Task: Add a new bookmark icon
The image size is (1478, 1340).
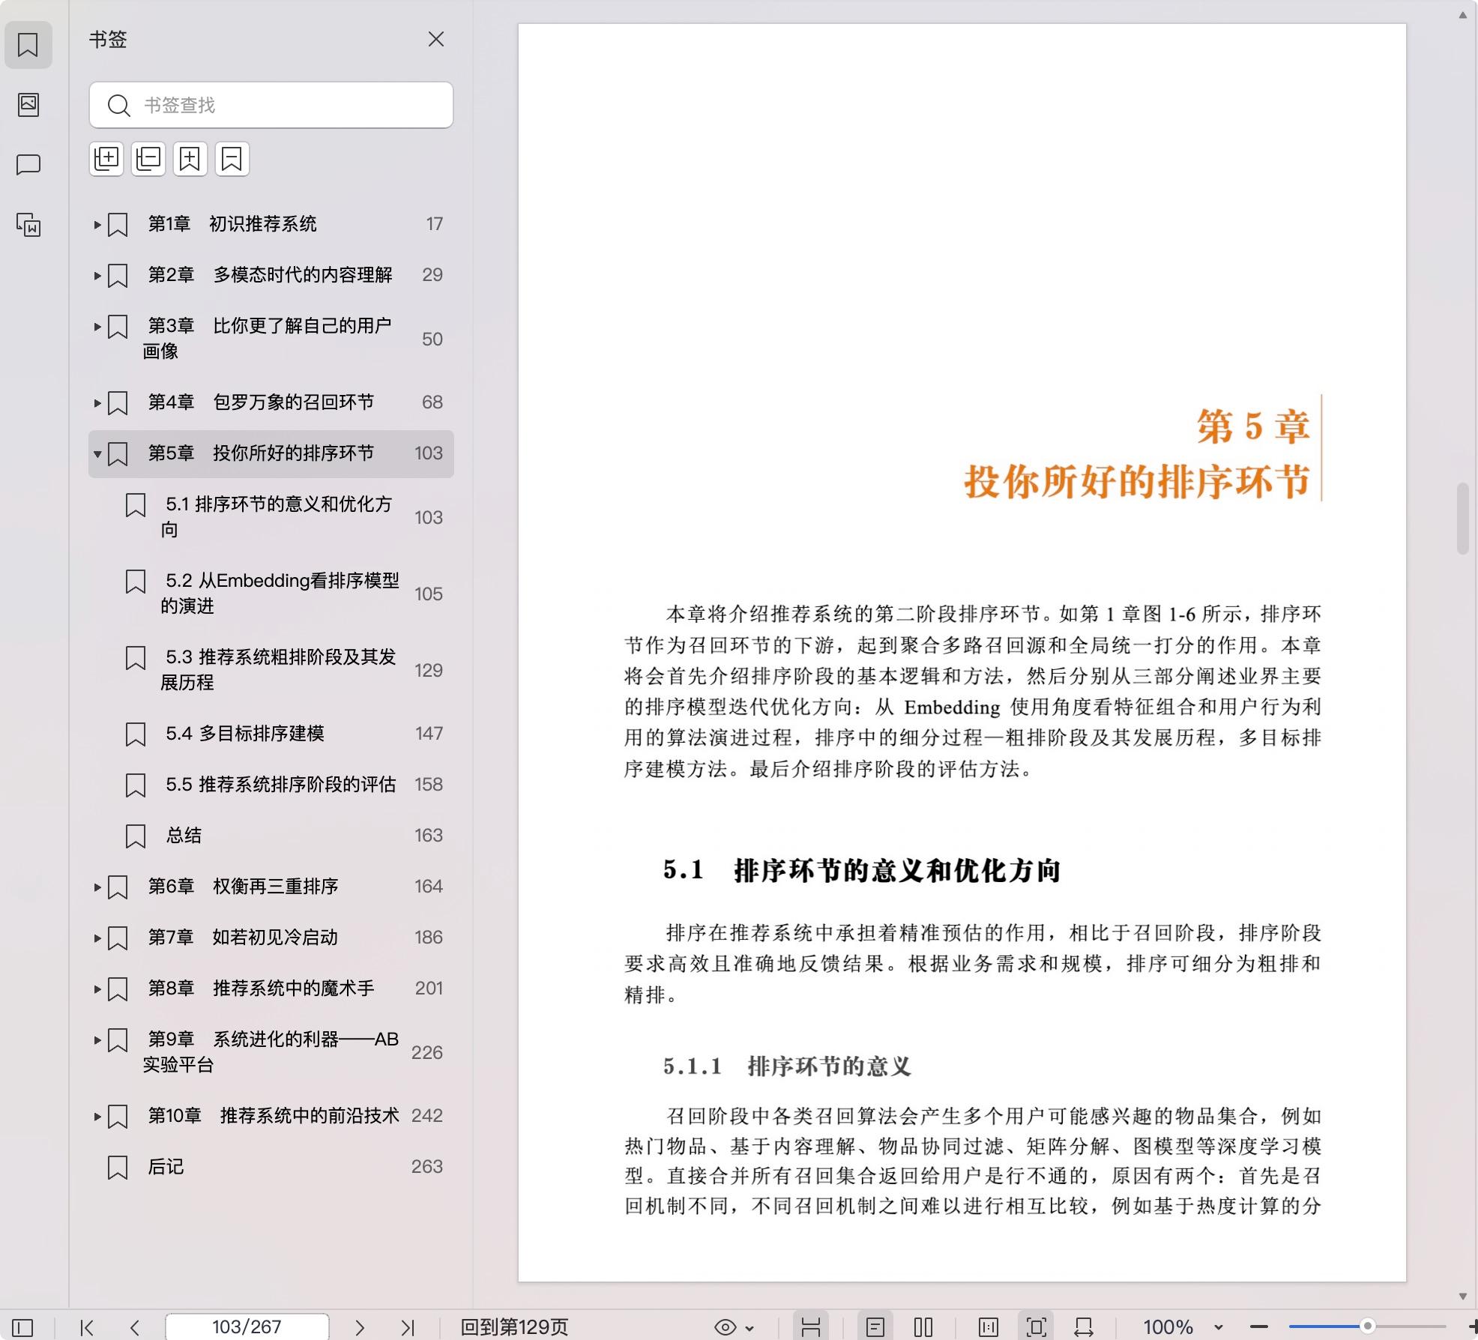Action: (190, 159)
